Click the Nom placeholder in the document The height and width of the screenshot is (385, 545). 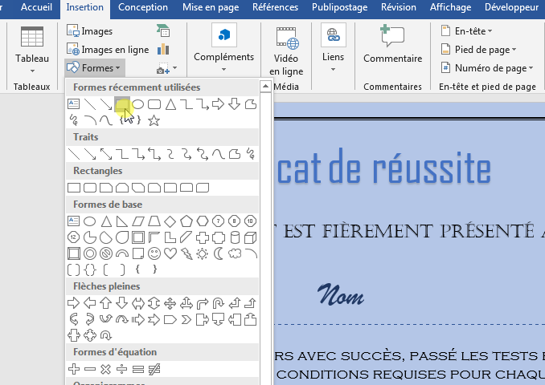tap(341, 297)
